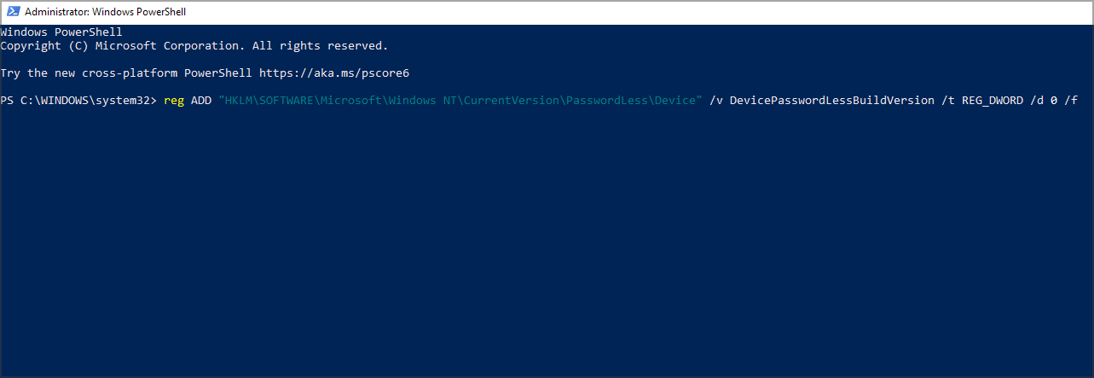This screenshot has width=1094, height=378.
Task: Click the /t switch in the command
Action: [948, 101]
